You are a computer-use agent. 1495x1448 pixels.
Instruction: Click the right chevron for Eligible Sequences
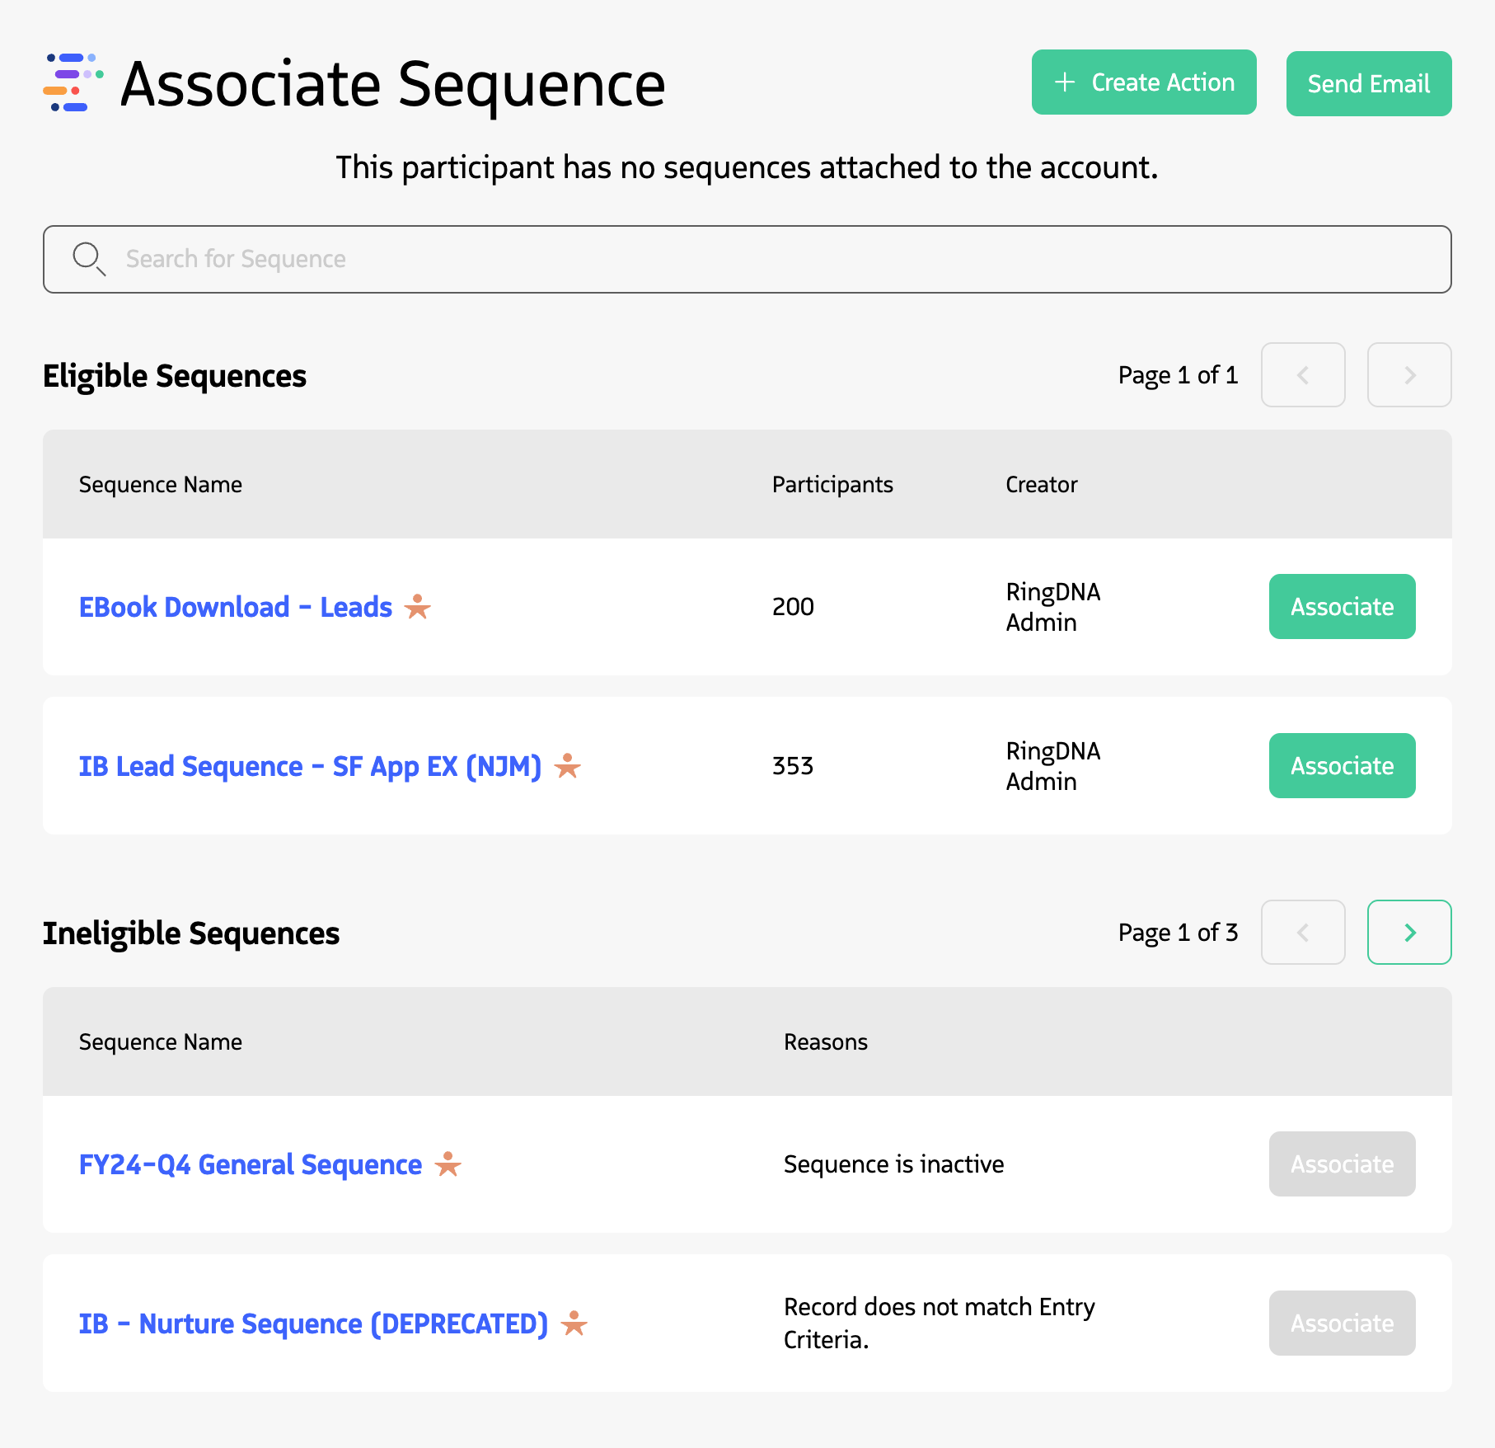point(1409,375)
